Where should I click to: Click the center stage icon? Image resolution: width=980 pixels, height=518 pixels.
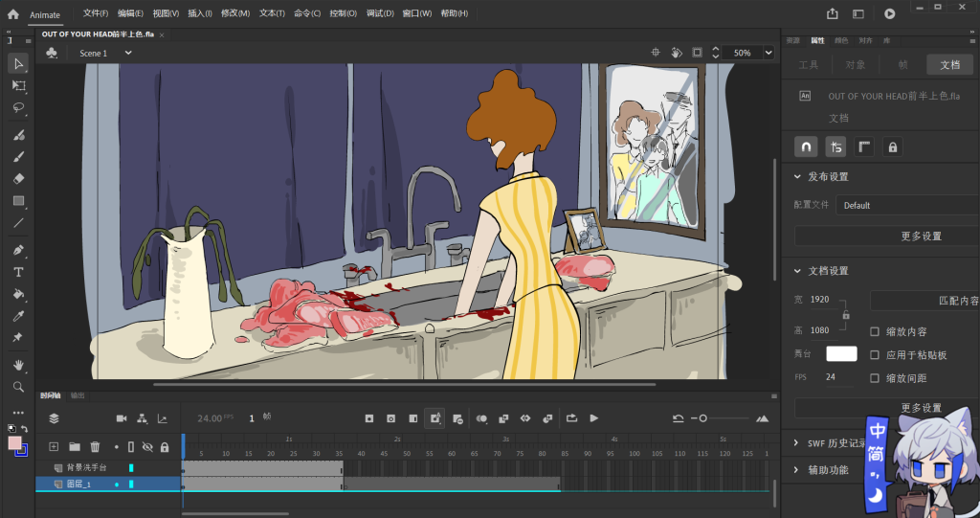(656, 53)
